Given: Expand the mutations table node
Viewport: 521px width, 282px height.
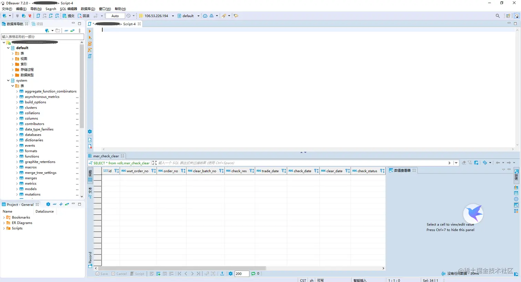Looking at the screenshot, I should coord(17,195).
